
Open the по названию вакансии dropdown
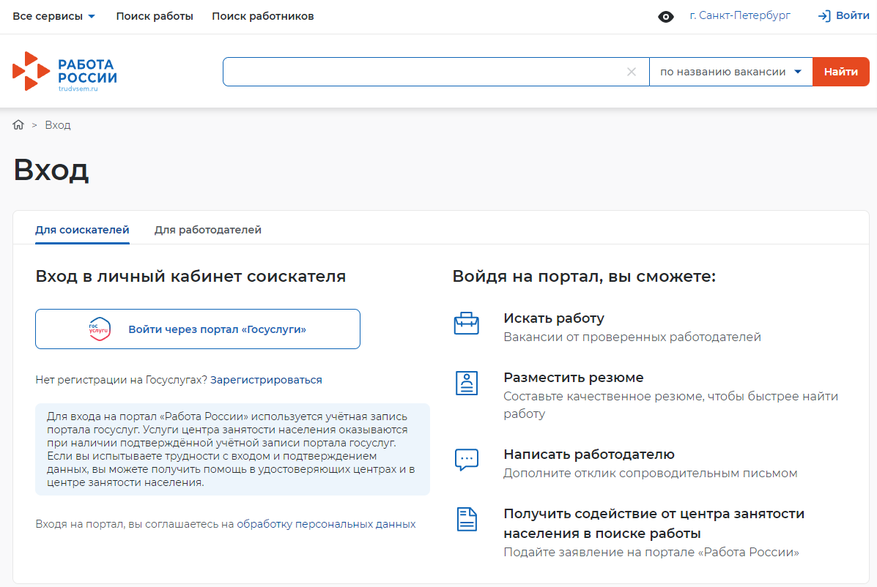pos(730,71)
